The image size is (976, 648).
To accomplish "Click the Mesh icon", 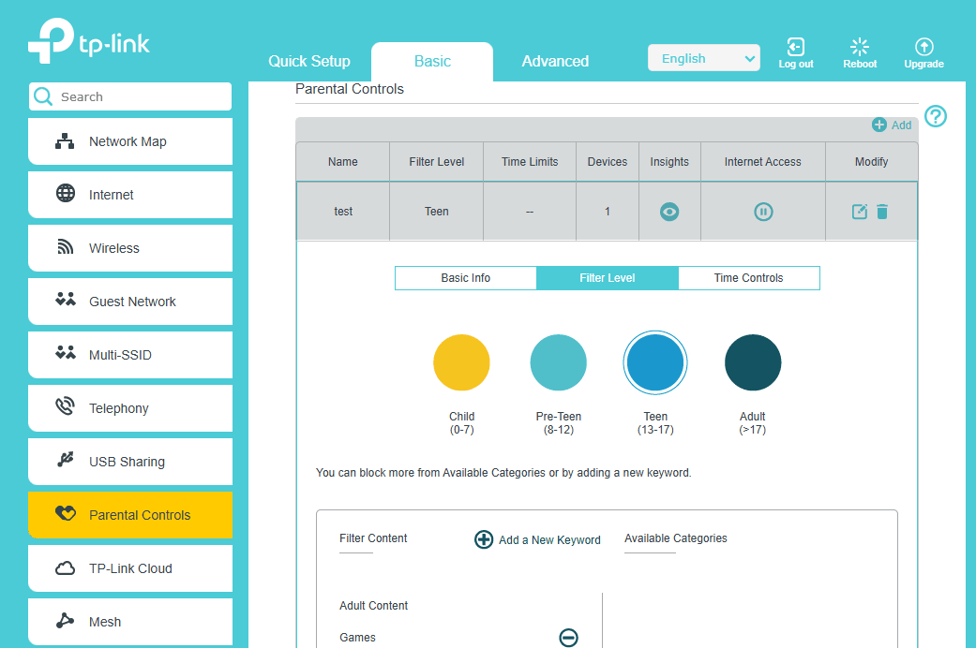I will (x=66, y=621).
